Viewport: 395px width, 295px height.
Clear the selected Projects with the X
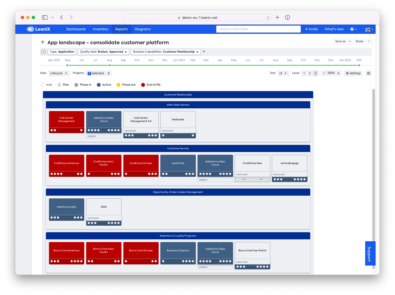[x=109, y=73]
